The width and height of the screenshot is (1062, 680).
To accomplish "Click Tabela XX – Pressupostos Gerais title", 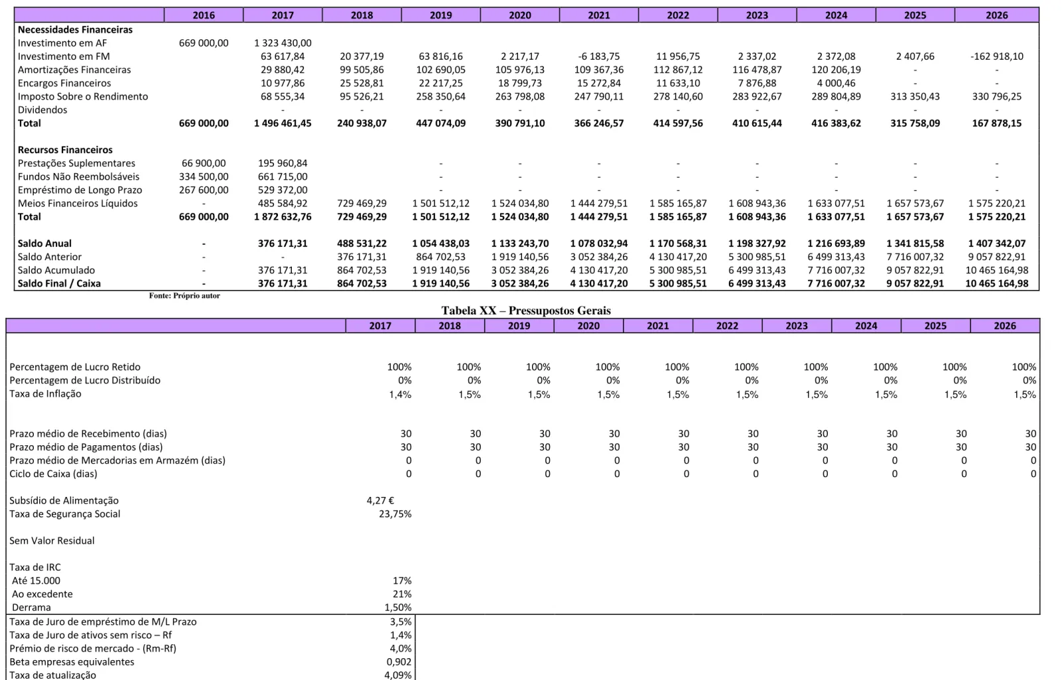I will click(526, 310).
